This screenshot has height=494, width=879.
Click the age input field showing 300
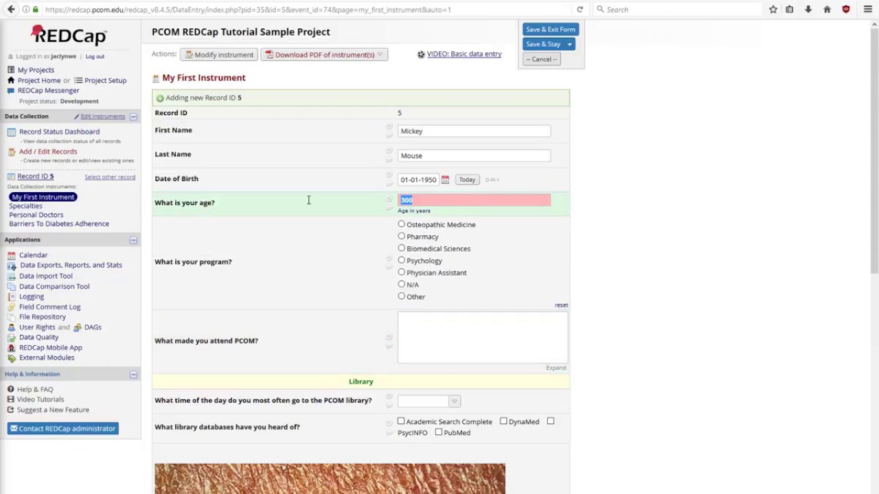click(x=474, y=200)
